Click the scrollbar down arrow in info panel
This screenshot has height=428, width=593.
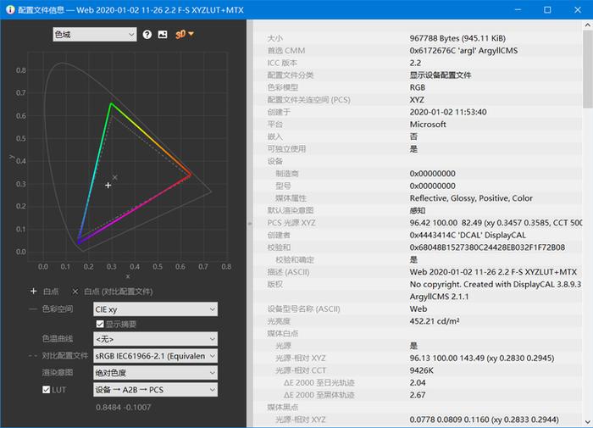click(x=587, y=421)
